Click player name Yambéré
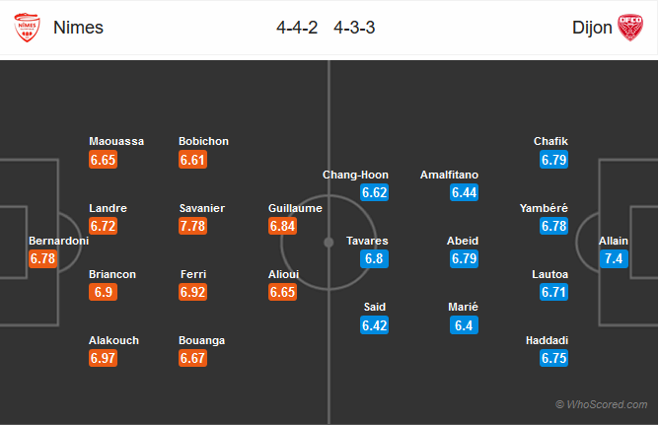The image size is (659, 425). pyautogui.click(x=544, y=208)
